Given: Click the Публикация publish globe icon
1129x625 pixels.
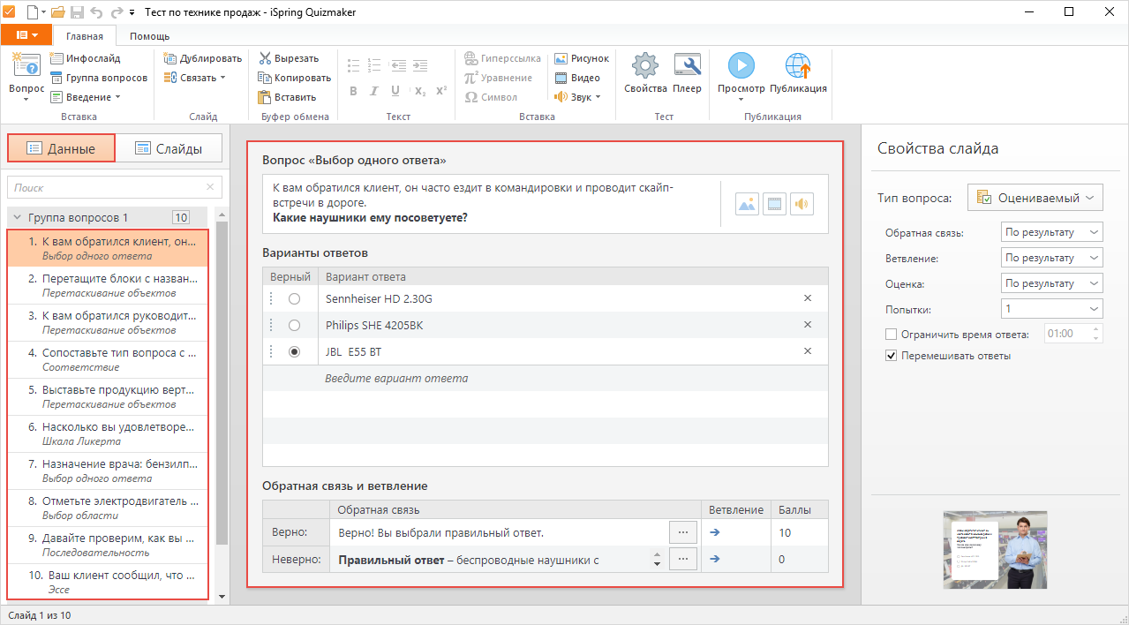Looking at the screenshot, I should 798,65.
